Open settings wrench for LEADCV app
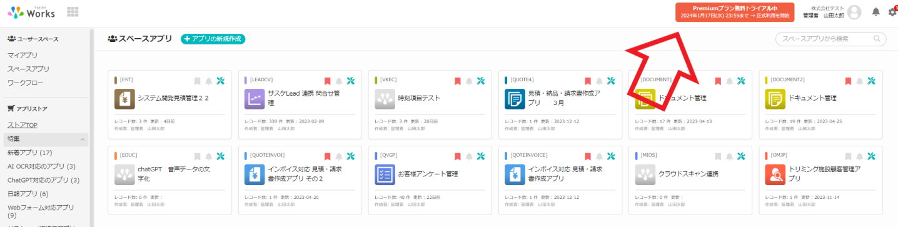This screenshot has height=227, width=898. 350,81
